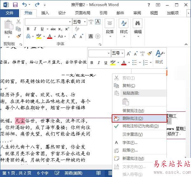Open the ribbon font size 五号 dropdown
The width and height of the screenshot is (191, 177).
[x=80, y=22]
